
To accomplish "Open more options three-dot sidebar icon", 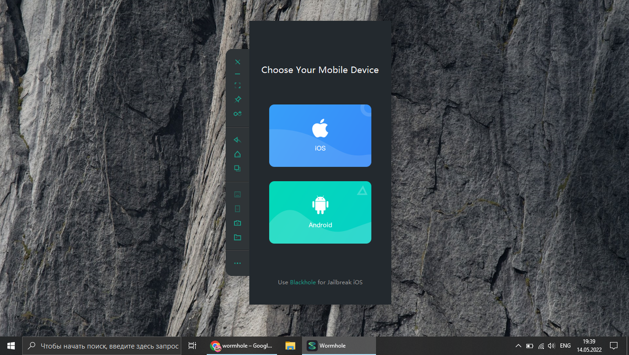I will tap(237, 263).
